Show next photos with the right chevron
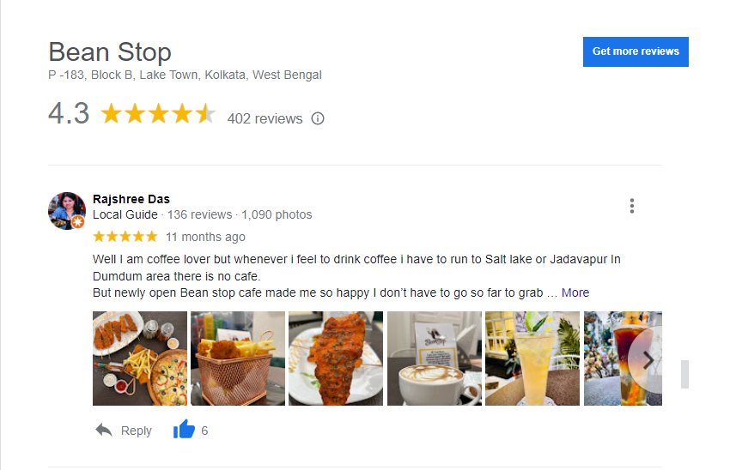The width and height of the screenshot is (736, 470). (648, 360)
